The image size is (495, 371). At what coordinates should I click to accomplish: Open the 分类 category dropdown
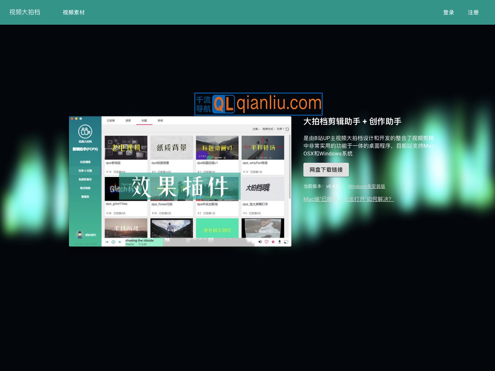click(256, 129)
